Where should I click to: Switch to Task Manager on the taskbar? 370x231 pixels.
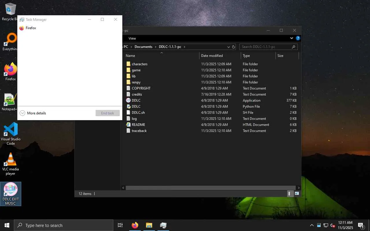click(163, 225)
